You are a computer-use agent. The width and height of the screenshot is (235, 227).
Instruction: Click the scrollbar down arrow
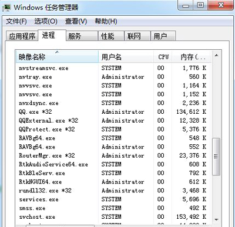tap(216, 219)
